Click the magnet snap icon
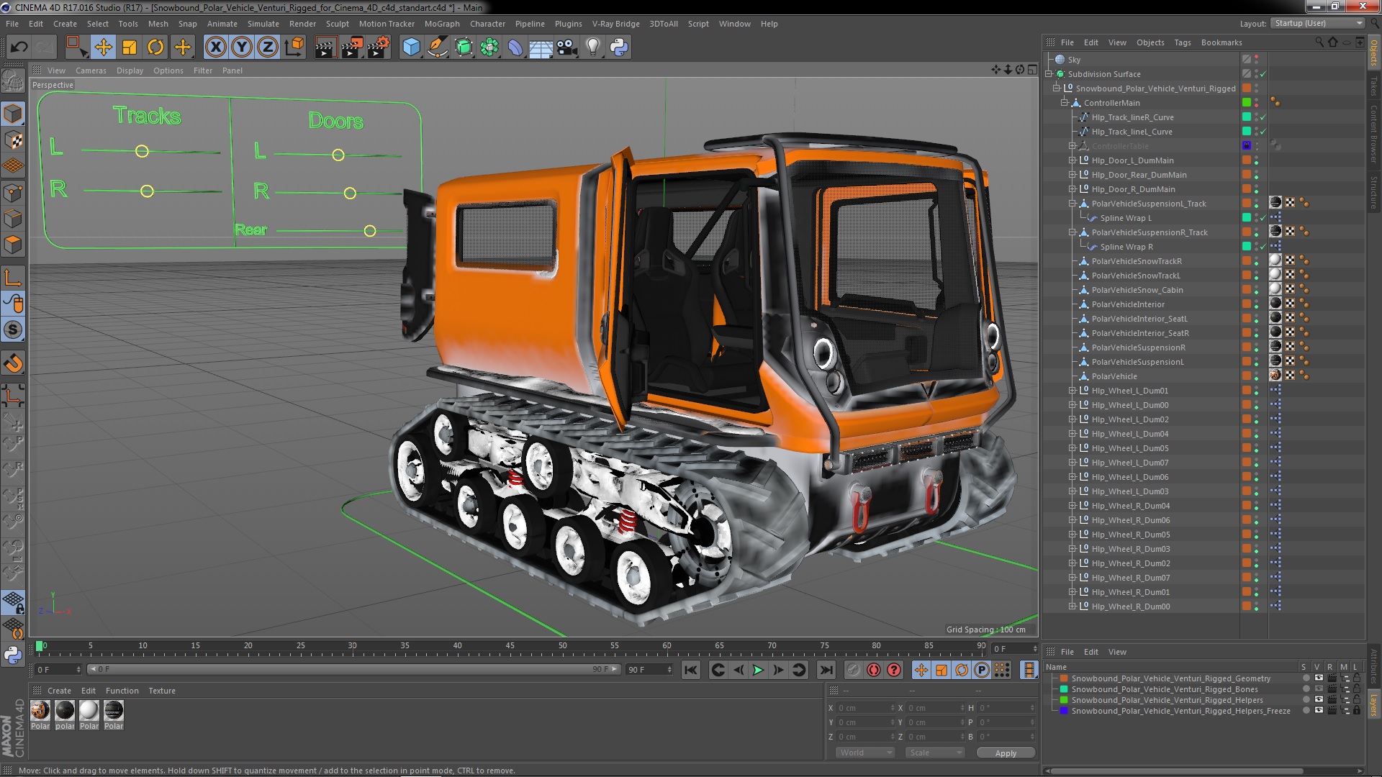The image size is (1382, 777). pos(13,363)
